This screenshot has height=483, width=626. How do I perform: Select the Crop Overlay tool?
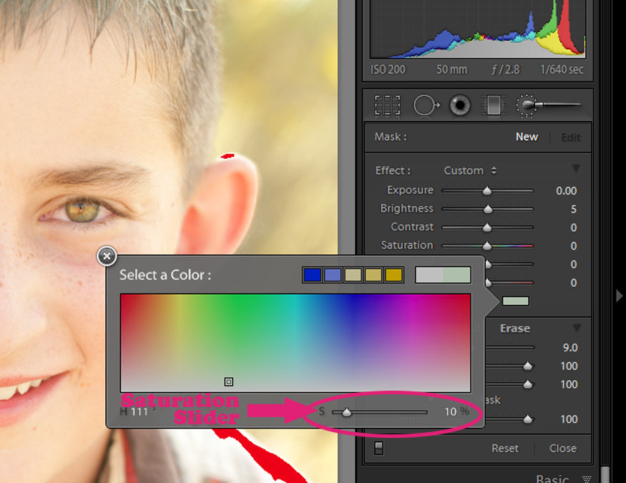point(387,106)
